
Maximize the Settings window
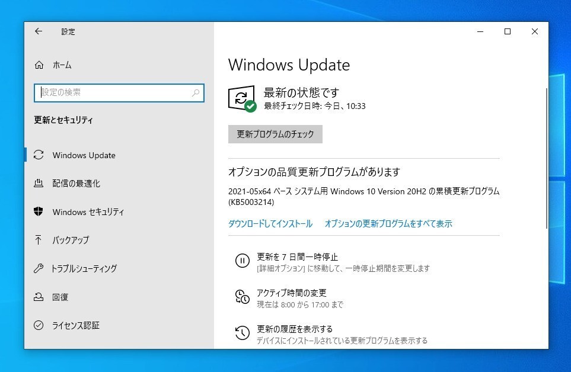pos(508,31)
